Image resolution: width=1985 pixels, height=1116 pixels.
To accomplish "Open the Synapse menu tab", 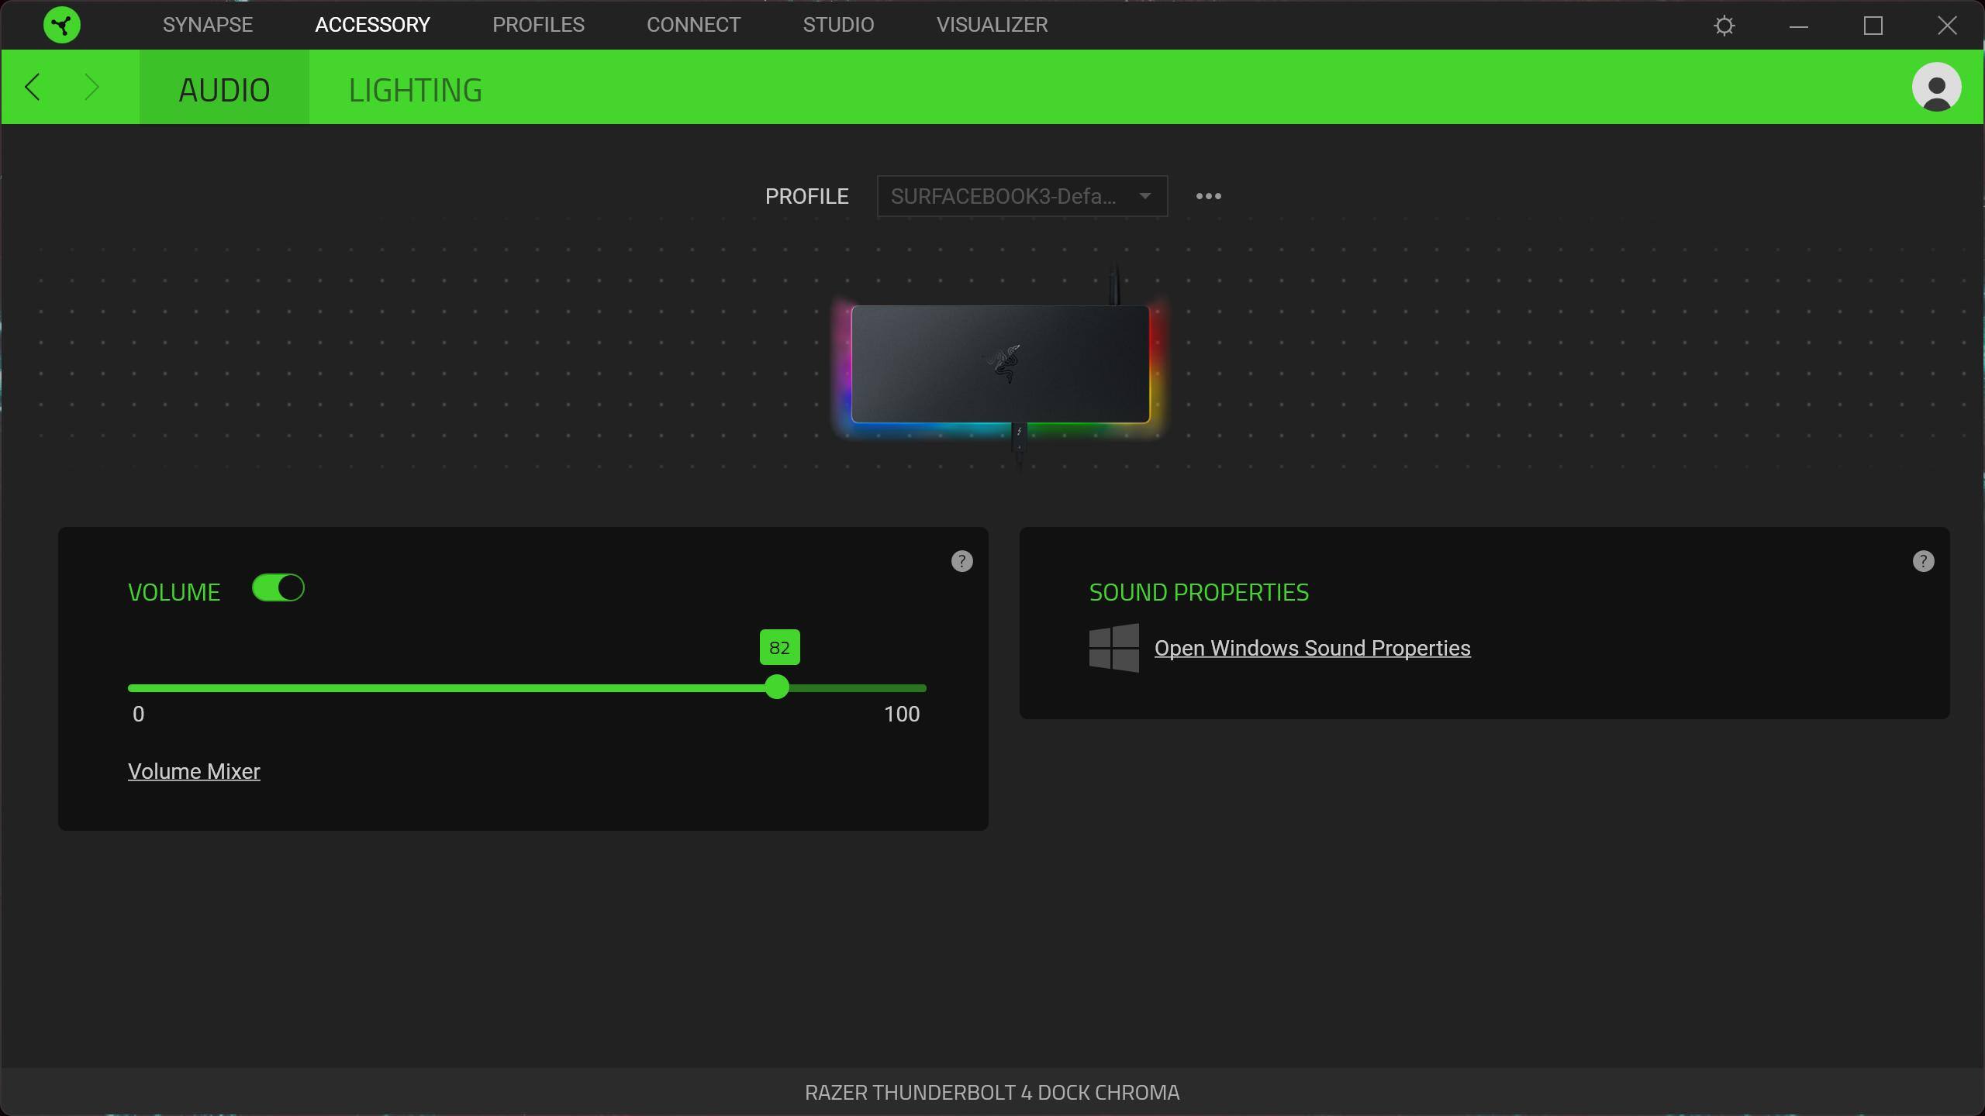I will 207,25.
